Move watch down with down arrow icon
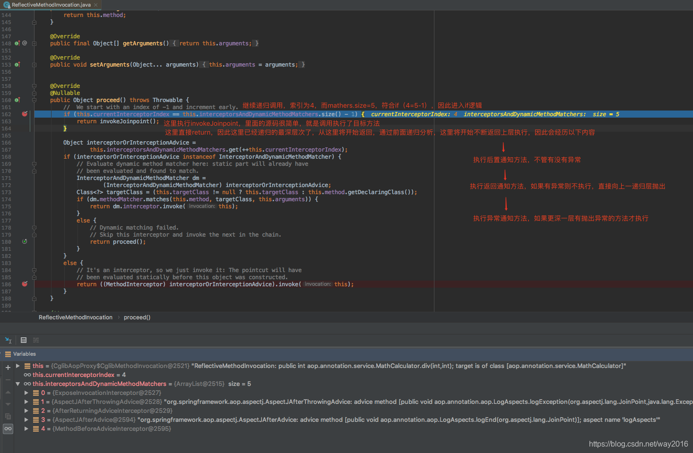Screen dimensions: 693x453 click(8, 404)
